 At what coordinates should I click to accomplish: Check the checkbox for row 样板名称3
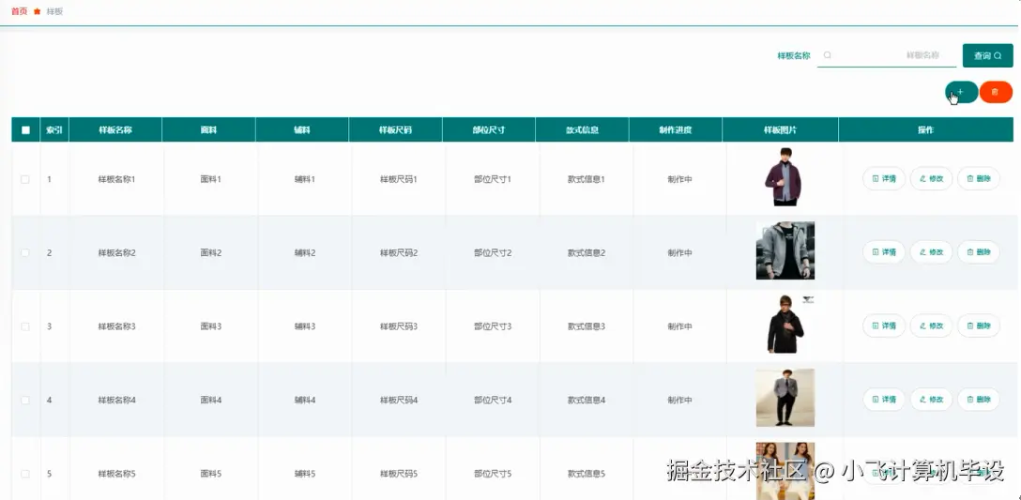pos(25,326)
